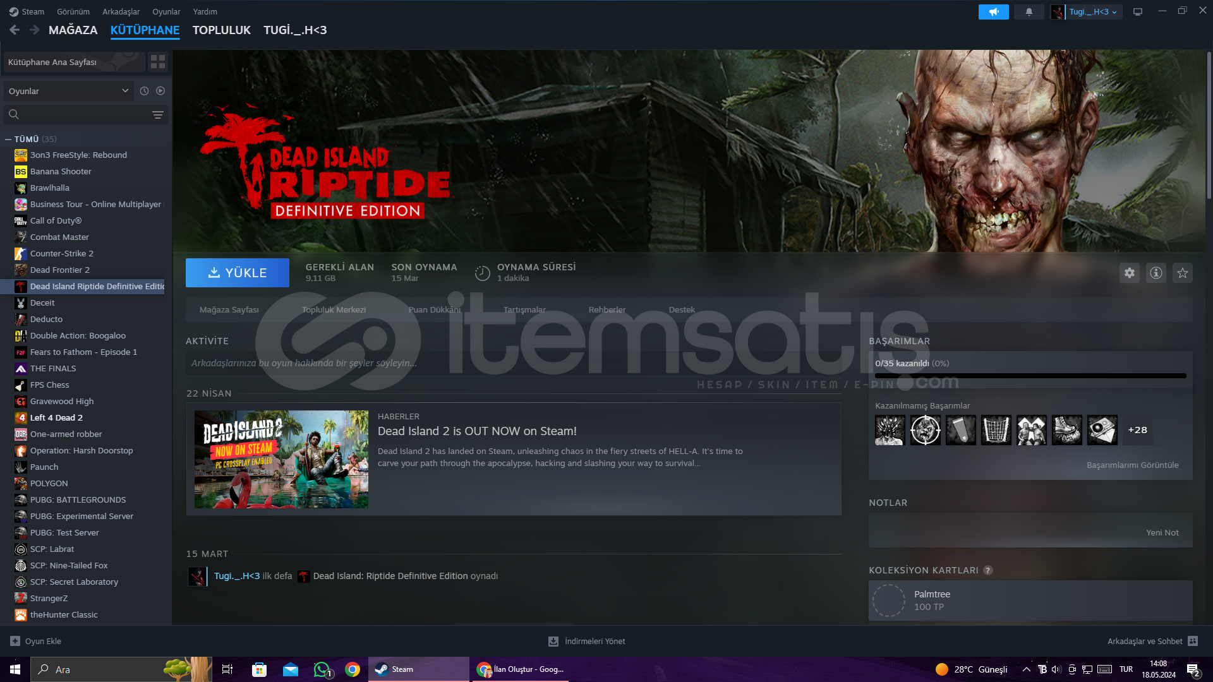This screenshot has width=1213, height=682.
Task: Open the Oyunlar menu in menu bar
Action: pyautogui.click(x=166, y=11)
